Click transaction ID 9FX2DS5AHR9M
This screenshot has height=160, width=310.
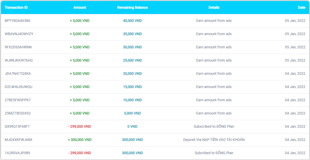(18, 47)
